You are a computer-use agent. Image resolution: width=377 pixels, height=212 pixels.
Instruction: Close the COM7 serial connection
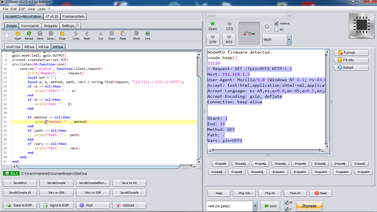point(249,33)
